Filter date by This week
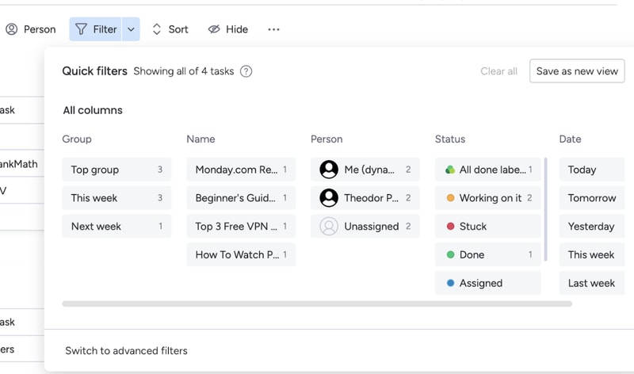Viewport: 634px width, 374px height. coord(592,254)
